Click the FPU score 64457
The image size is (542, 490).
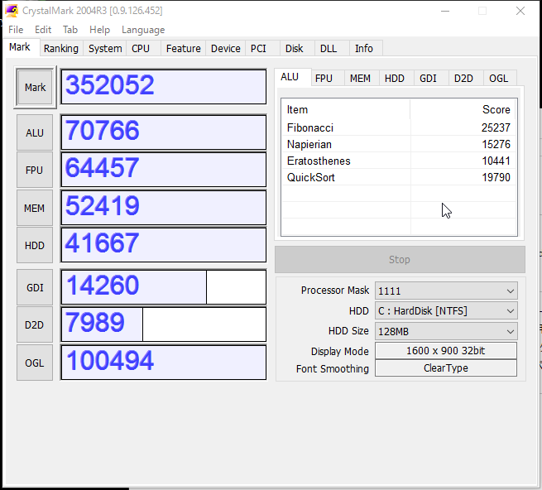(164, 170)
